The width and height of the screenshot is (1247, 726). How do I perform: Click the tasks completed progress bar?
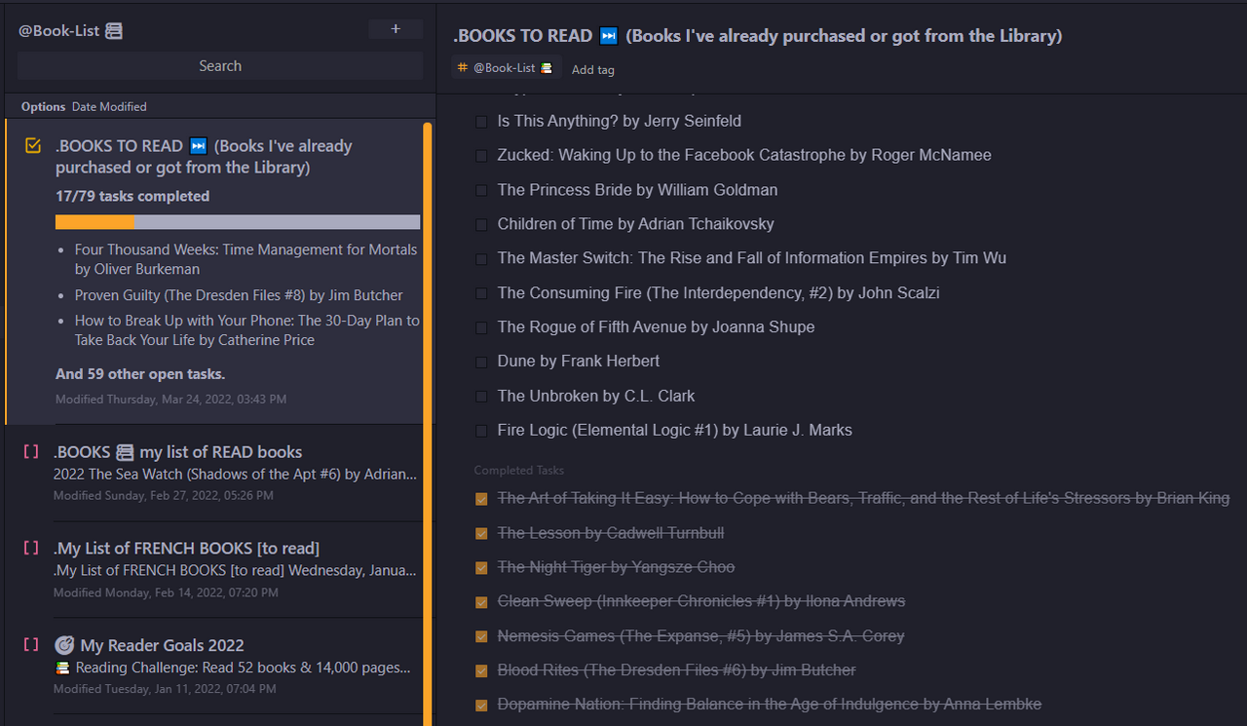pos(237,222)
